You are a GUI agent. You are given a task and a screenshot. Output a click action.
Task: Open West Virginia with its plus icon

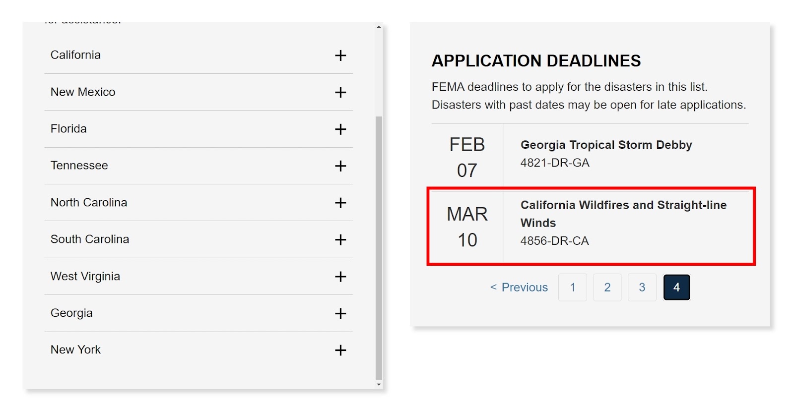point(340,277)
